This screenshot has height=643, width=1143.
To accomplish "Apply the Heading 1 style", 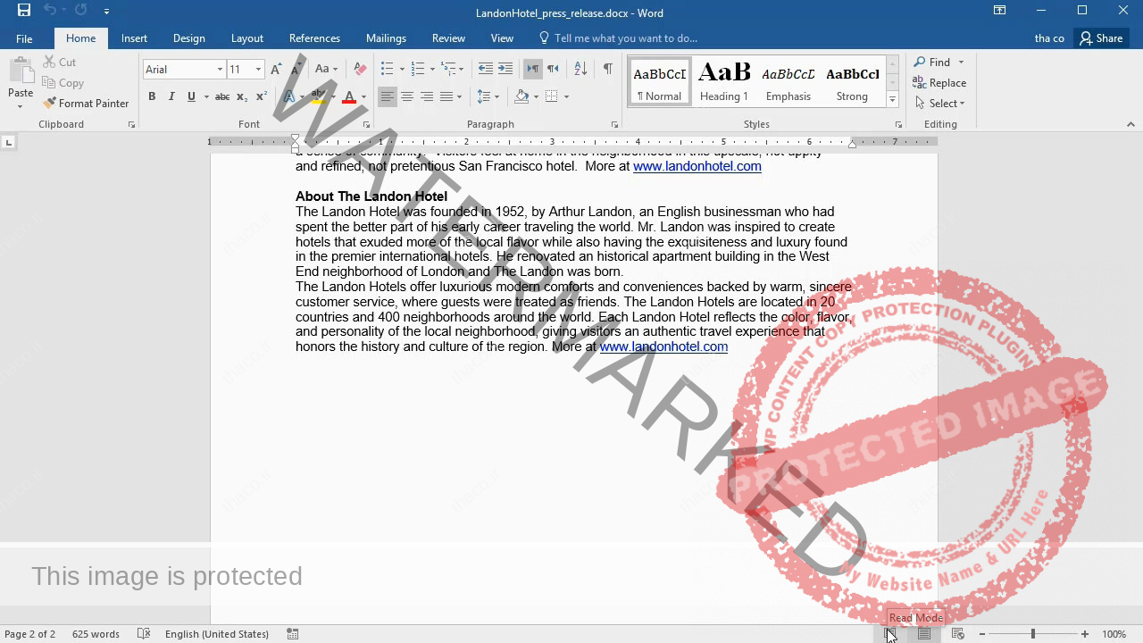I will point(723,82).
